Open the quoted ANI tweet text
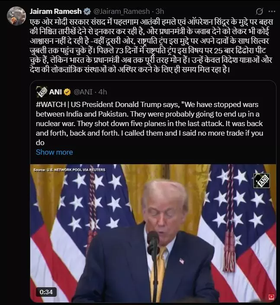Screen dimensions: 280x305 tap(150, 123)
